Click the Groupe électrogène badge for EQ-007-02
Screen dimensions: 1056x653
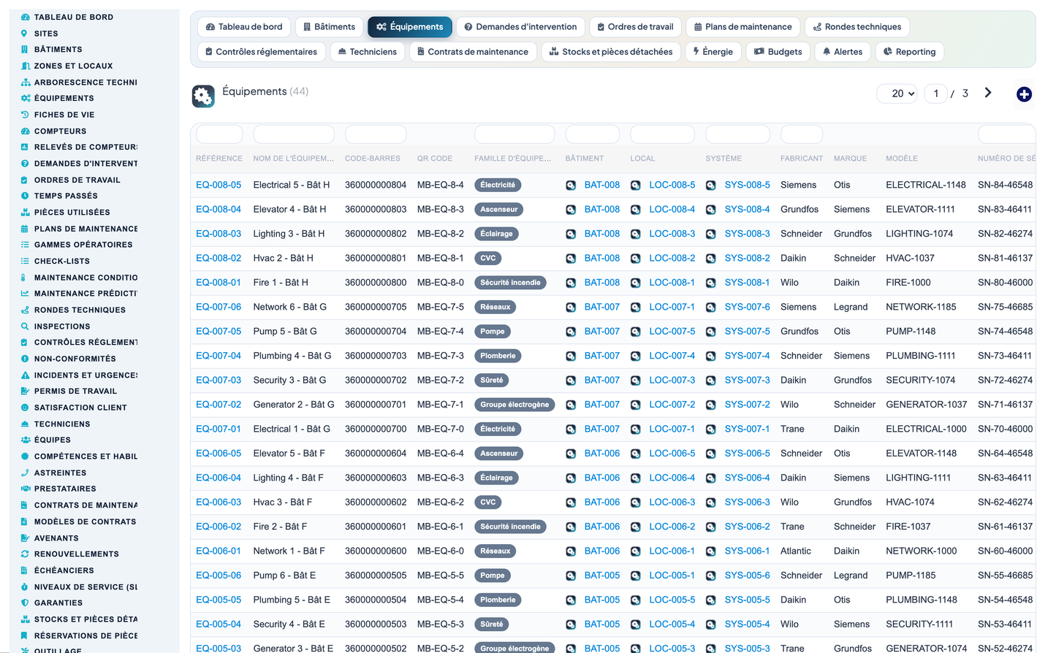coord(514,405)
